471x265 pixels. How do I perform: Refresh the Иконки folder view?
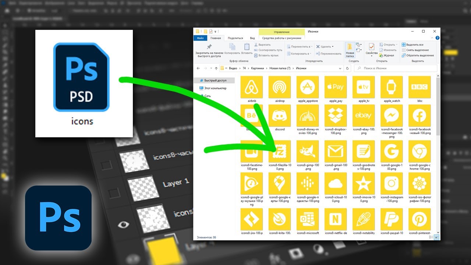pyautogui.click(x=348, y=68)
